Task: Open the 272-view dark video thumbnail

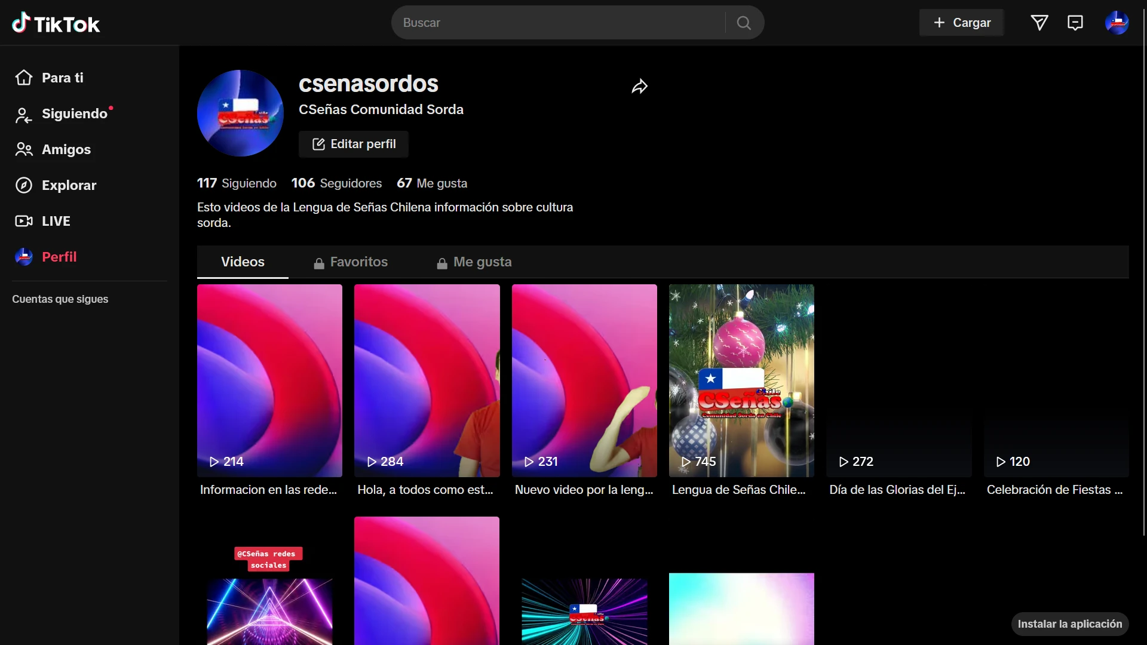Action: (899, 380)
